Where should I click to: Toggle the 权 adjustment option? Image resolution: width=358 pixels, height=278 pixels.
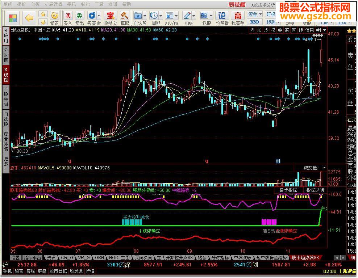coord(273,30)
